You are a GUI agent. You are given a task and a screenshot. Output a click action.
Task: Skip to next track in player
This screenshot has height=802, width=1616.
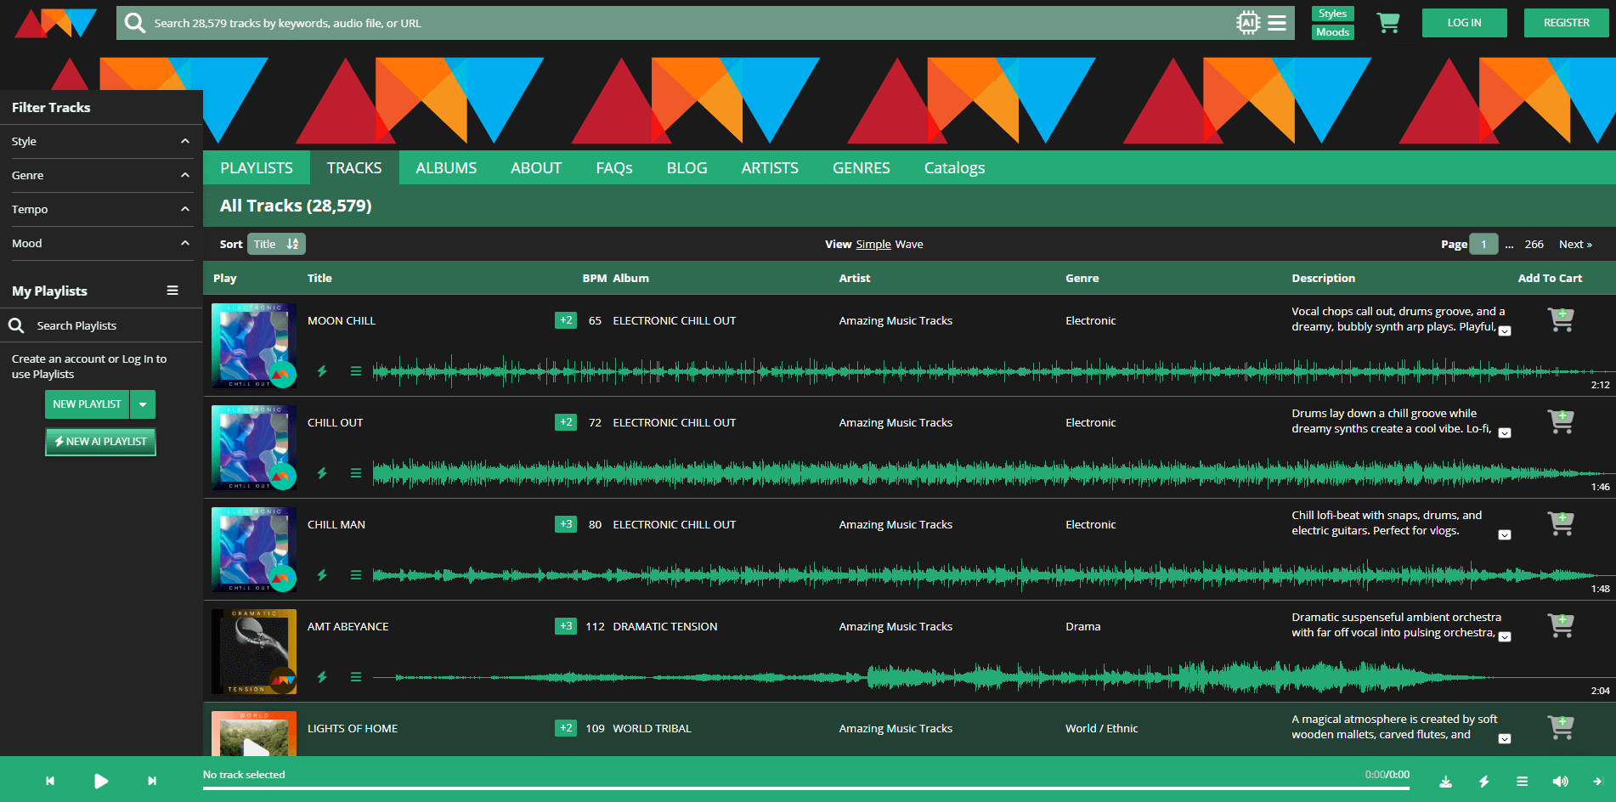pyautogui.click(x=152, y=781)
